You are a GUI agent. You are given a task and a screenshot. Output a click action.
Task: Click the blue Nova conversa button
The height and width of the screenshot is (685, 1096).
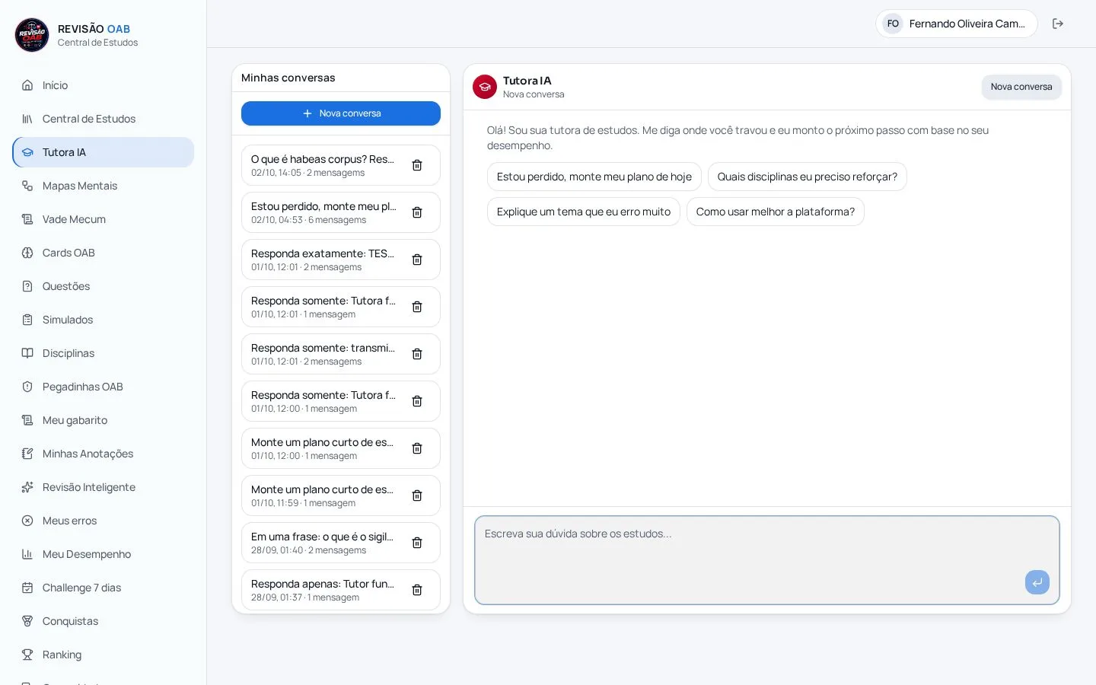[x=341, y=113]
